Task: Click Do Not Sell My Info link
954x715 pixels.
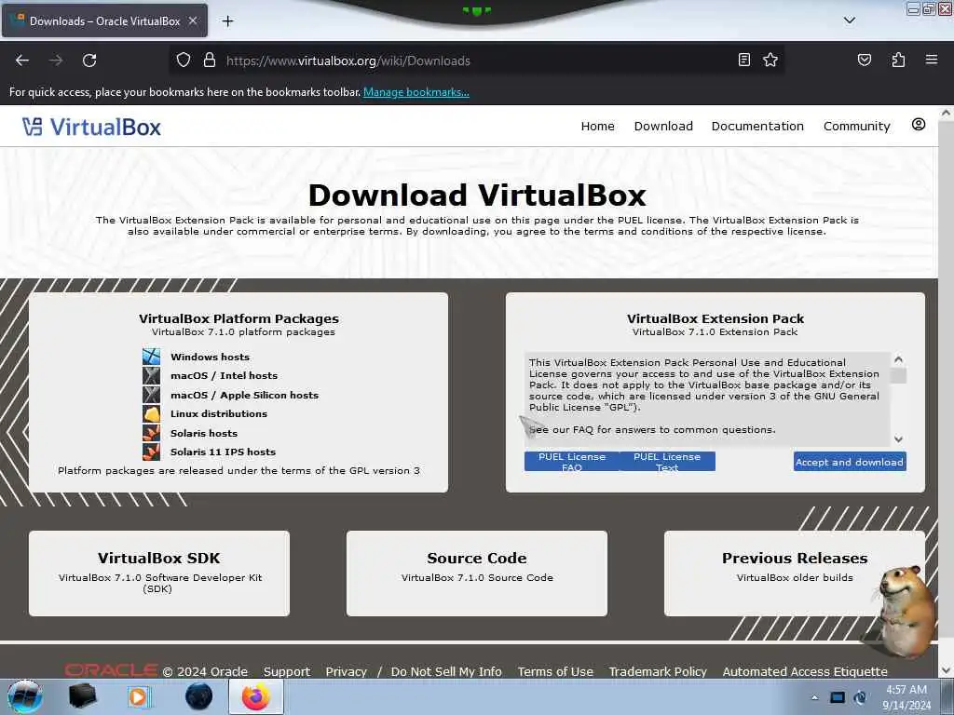Action: pos(446,672)
